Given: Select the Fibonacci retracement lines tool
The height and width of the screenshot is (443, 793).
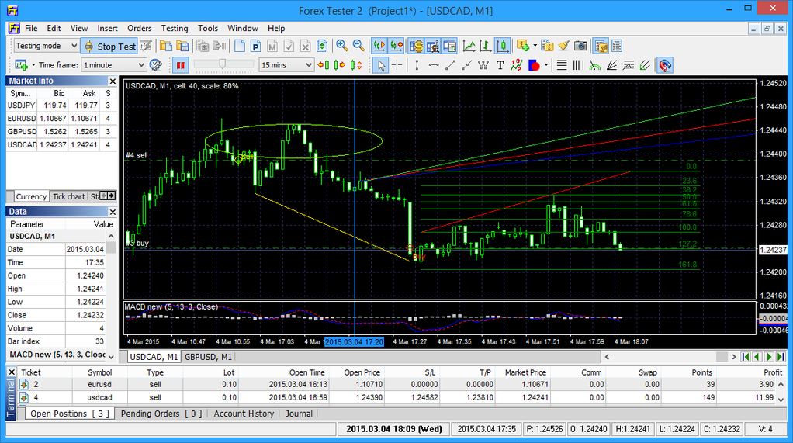Looking at the screenshot, I should [x=561, y=65].
